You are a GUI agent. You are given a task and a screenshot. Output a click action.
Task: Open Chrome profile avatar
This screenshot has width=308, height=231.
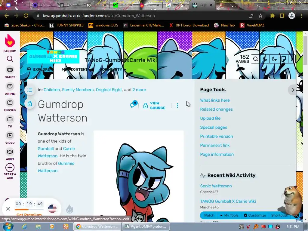[x=292, y=16]
